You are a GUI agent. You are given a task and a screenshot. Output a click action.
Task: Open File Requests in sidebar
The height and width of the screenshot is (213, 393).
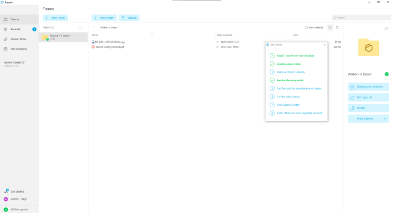pyautogui.click(x=19, y=49)
